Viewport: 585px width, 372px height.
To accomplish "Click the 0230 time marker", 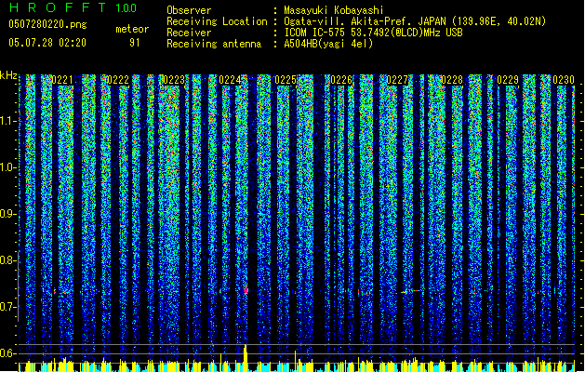I will pyautogui.click(x=564, y=80).
